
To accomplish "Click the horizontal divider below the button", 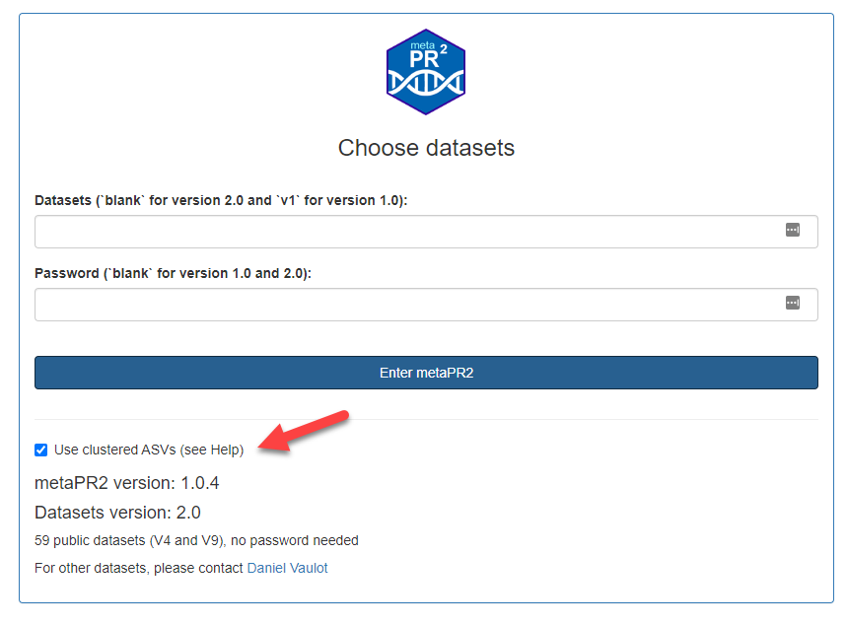I will tap(426, 419).
